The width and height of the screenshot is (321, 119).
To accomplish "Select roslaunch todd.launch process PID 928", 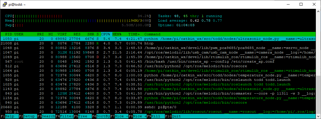I will point(158,80).
